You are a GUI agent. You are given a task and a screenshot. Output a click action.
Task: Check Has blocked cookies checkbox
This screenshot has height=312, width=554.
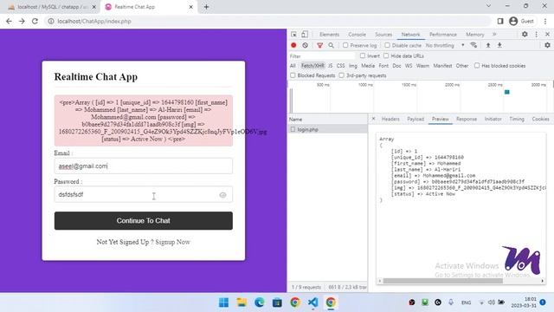coord(477,66)
